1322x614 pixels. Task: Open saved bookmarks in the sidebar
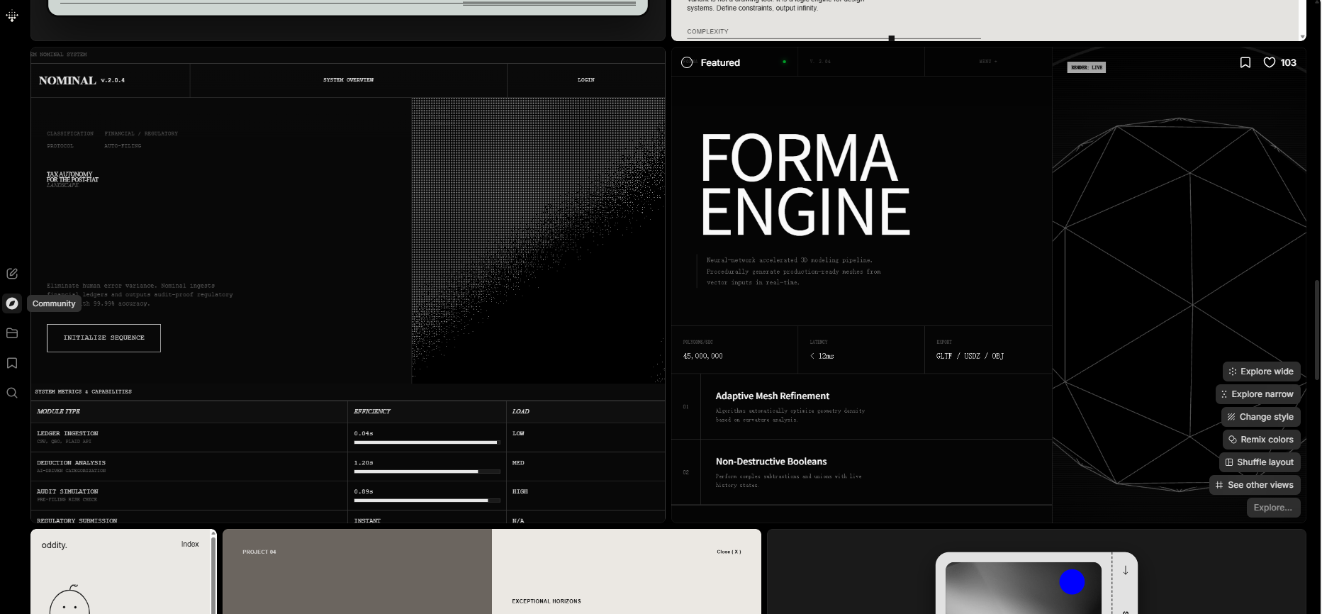(12, 363)
